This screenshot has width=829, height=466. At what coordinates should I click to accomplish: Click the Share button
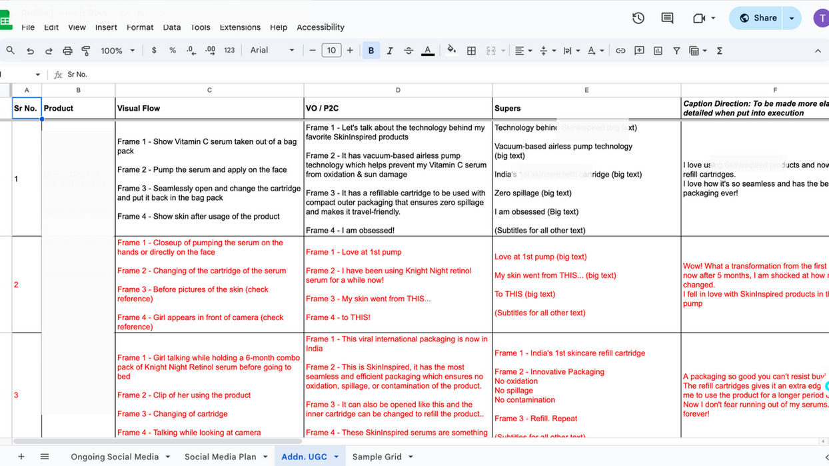[758, 18]
